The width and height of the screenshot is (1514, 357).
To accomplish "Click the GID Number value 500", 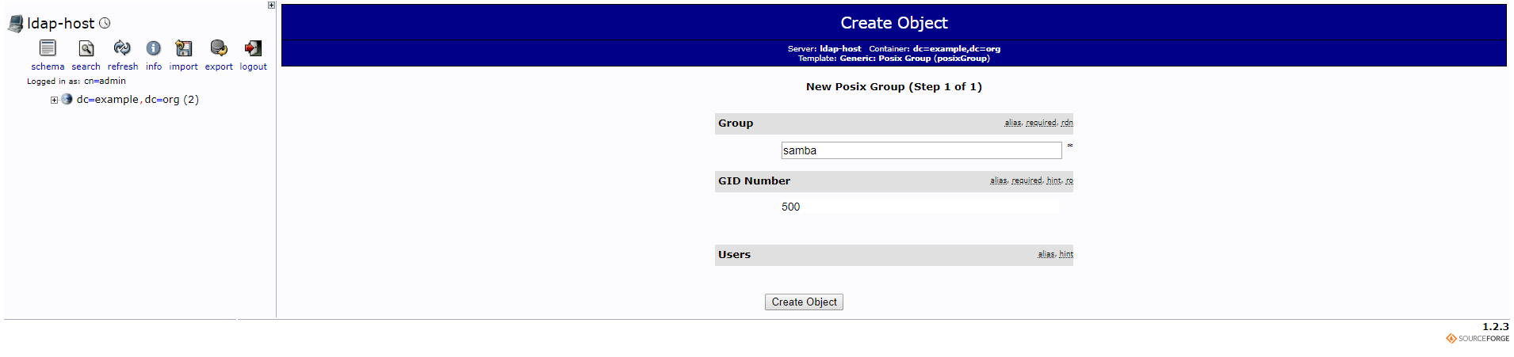I will [791, 207].
